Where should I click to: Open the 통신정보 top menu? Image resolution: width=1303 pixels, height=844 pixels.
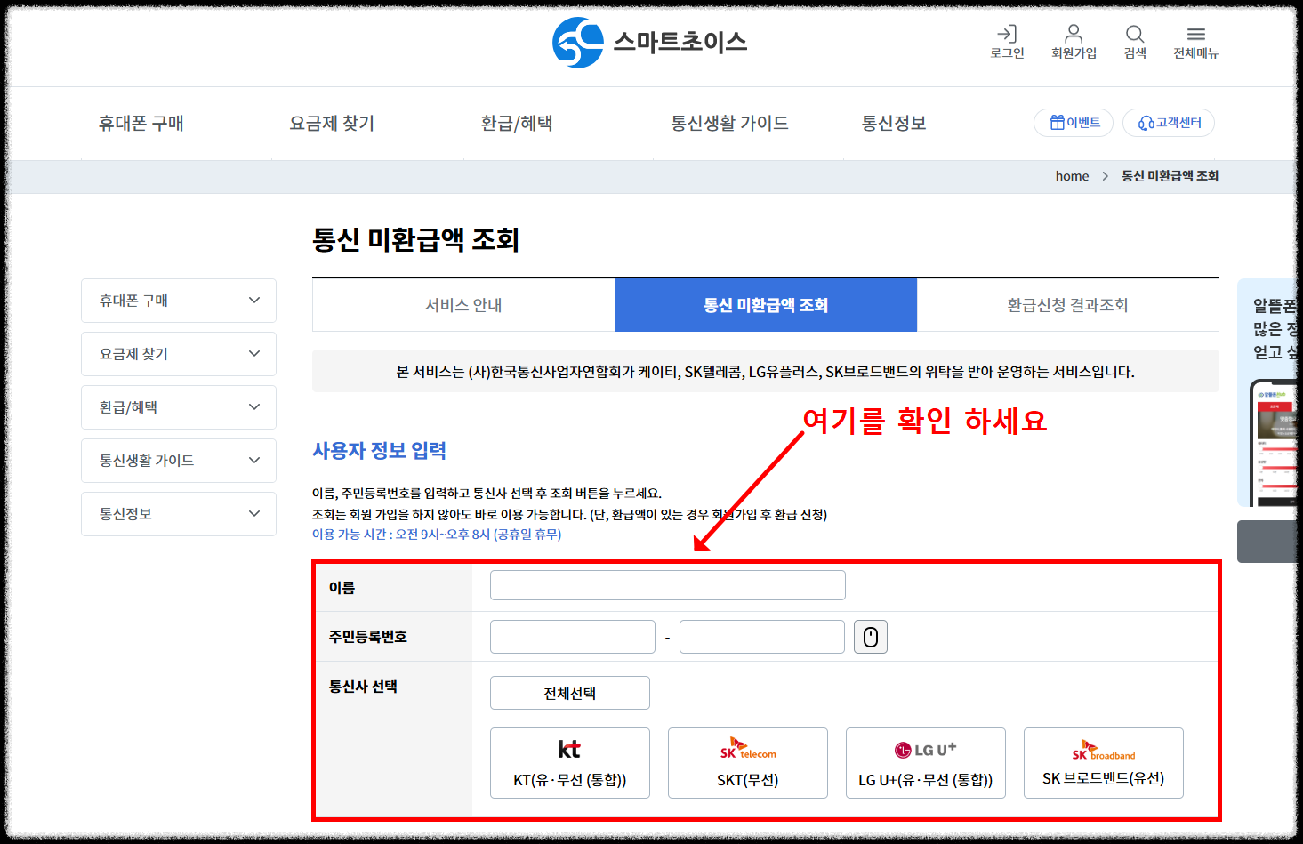[894, 124]
